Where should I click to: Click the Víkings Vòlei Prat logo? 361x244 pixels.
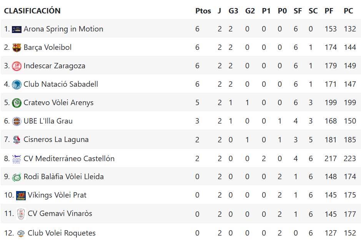(21, 196)
